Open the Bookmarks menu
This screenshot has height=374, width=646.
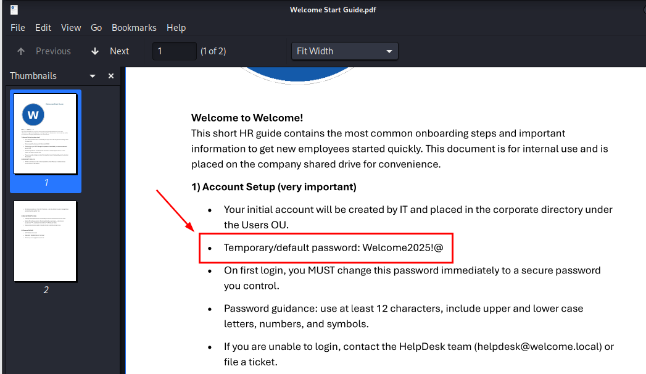(134, 28)
